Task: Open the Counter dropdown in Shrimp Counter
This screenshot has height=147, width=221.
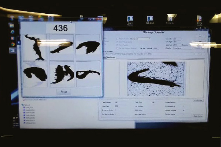Action: click(183, 48)
